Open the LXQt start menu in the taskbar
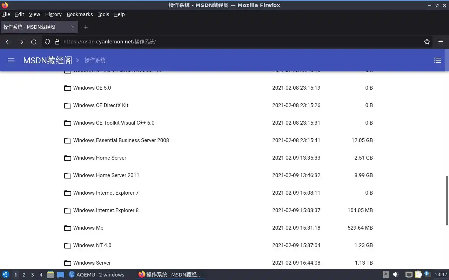 (x=6, y=274)
